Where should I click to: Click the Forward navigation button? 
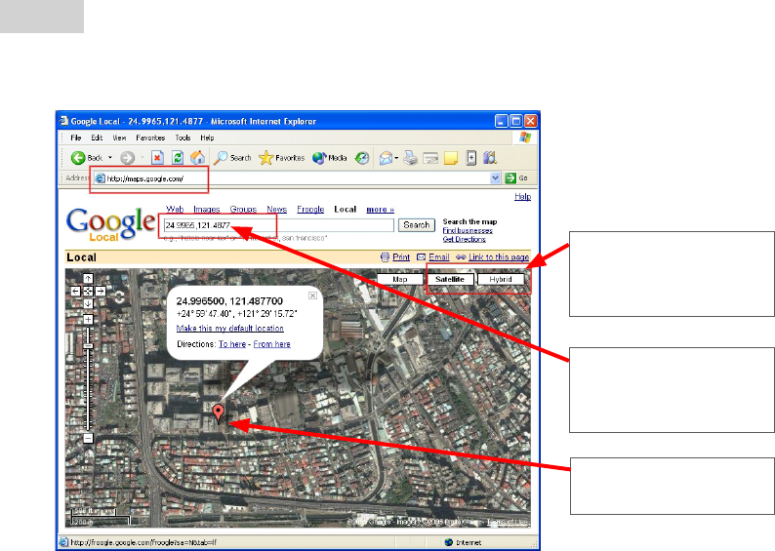pos(128,158)
